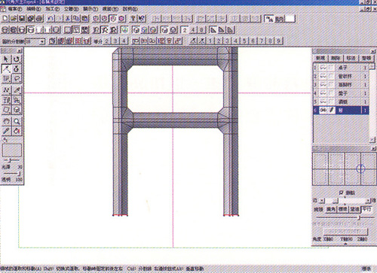Click the color swatch box in the toolbox
This screenshot has height=273, width=377.
click(x=12, y=150)
